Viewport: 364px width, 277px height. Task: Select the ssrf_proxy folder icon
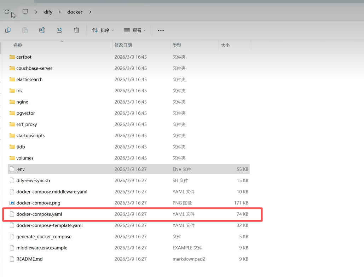pos(12,124)
